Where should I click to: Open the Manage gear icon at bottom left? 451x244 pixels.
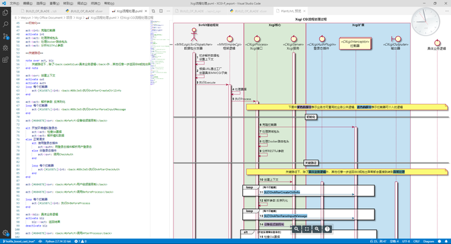[5, 233]
